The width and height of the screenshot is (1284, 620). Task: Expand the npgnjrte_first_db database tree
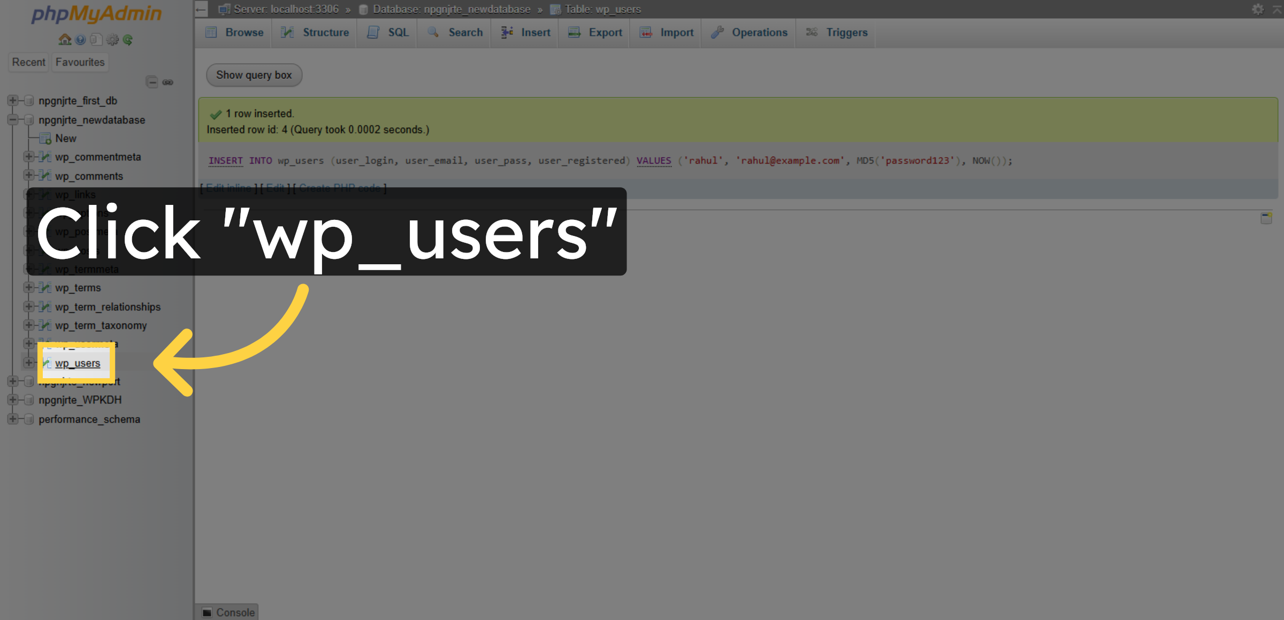click(x=12, y=101)
